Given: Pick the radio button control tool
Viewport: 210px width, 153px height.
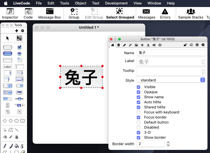Looking at the screenshot, I should tap(19, 54).
